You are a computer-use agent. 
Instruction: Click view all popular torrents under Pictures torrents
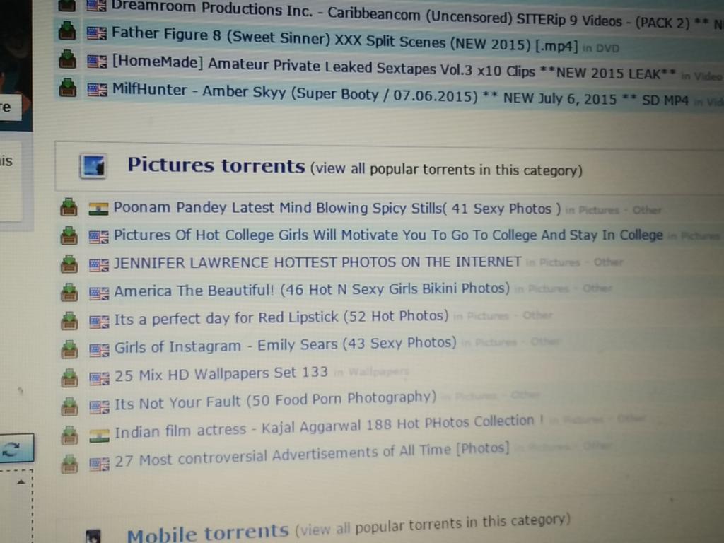(446, 170)
